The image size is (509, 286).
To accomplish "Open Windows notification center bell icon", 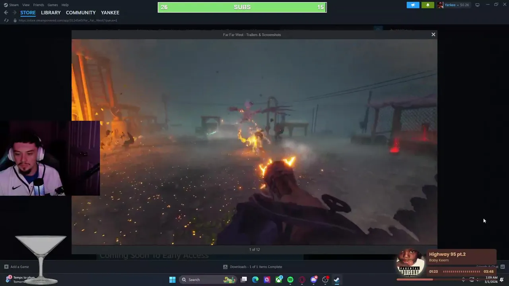I will coord(502,280).
